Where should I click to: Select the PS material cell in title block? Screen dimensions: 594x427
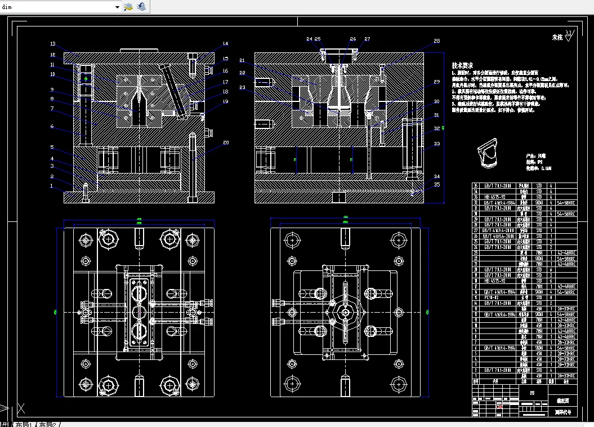(x=532, y=393)
